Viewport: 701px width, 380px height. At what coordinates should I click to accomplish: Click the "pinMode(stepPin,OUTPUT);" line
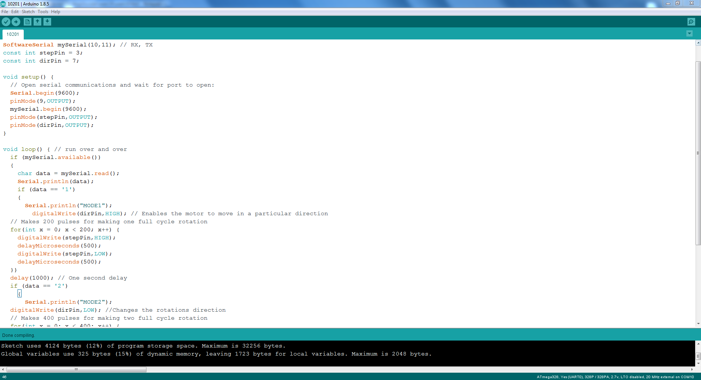click(54, 117)
